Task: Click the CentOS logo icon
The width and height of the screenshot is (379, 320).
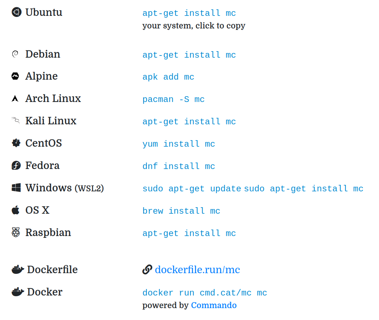Action: [x=16, y=143]
